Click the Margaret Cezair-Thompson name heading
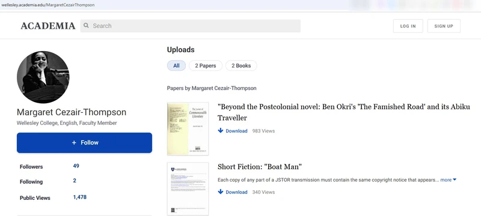 click(72, 112)
